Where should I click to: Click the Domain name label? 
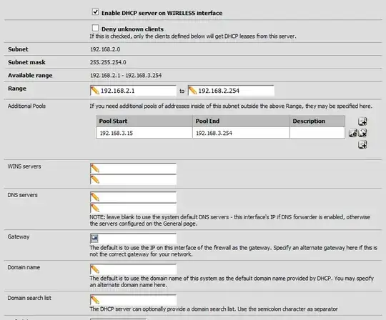pyautogui.click(x=24, y=267)
